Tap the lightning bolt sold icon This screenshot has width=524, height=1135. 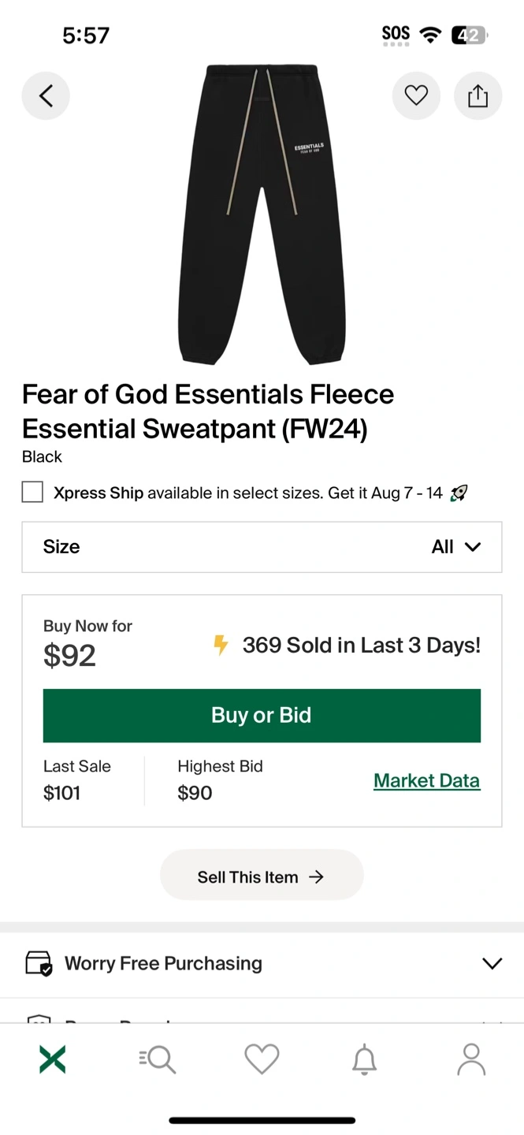[221, 646]
